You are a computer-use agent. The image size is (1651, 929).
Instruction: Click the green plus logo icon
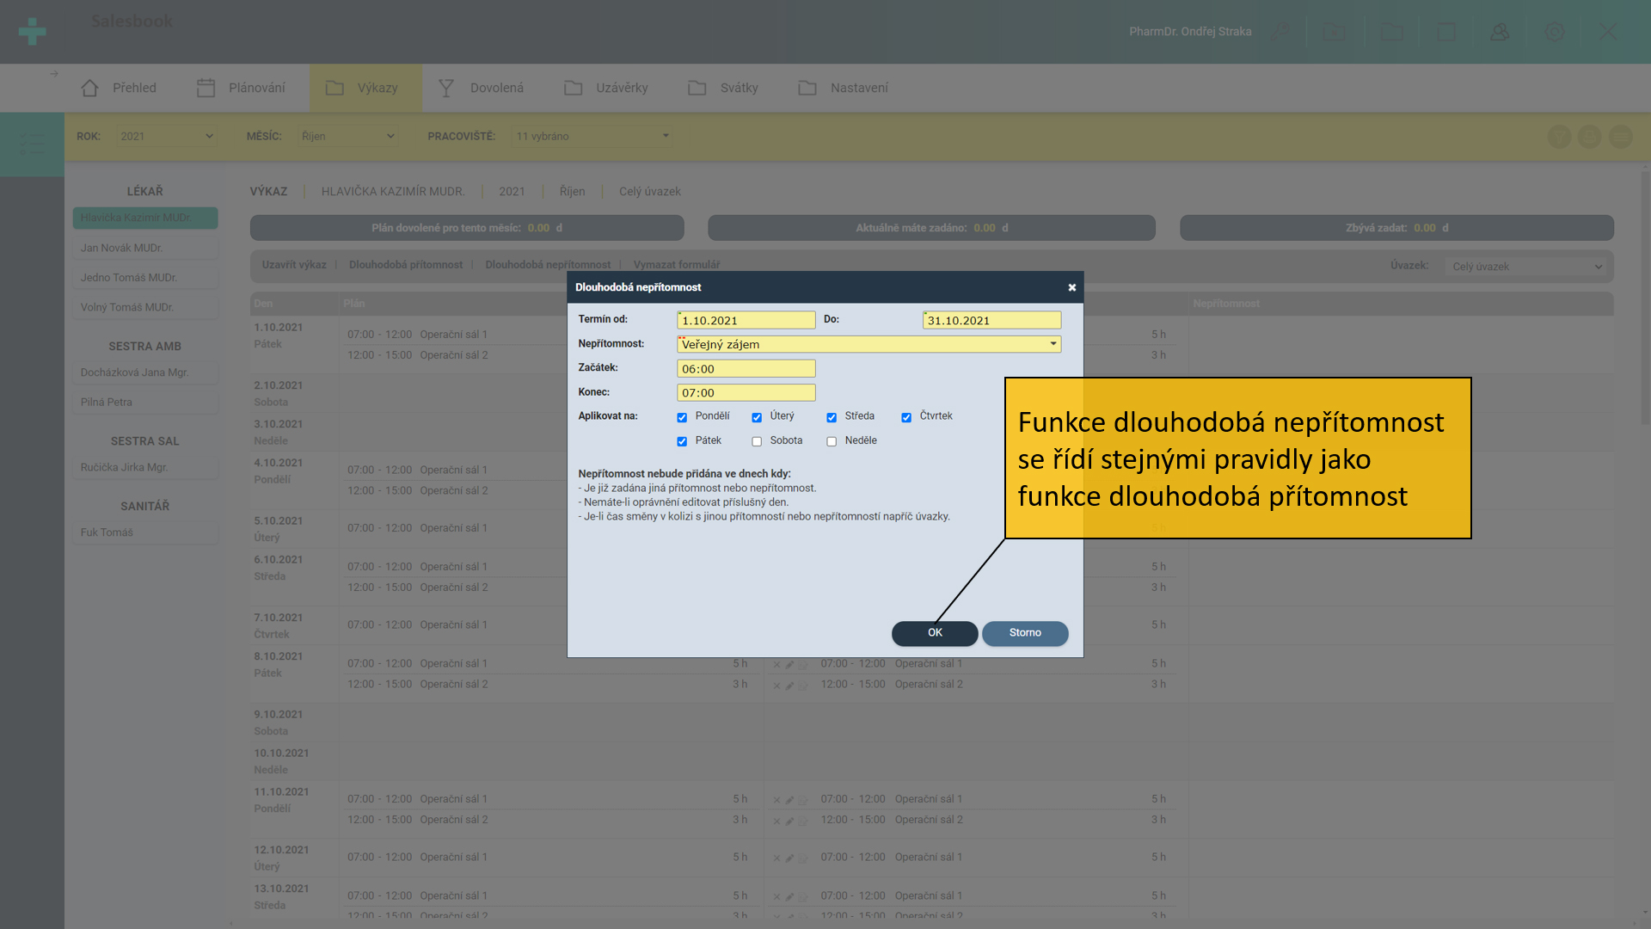coord(32,32)
